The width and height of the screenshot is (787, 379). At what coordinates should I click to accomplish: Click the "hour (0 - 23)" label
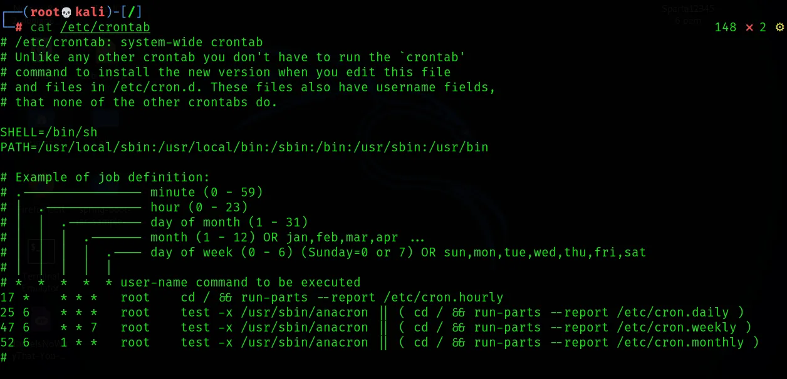199,208
